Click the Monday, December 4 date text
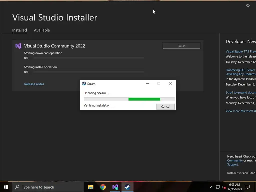The width and height of the screenshot is (256, 192). (x=241, y=103)
